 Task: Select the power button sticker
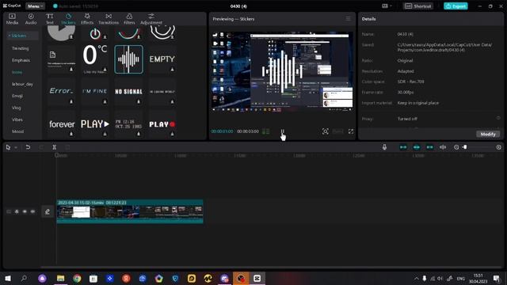pos(95,33)
